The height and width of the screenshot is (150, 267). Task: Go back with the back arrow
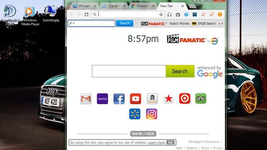click(72, 15)
